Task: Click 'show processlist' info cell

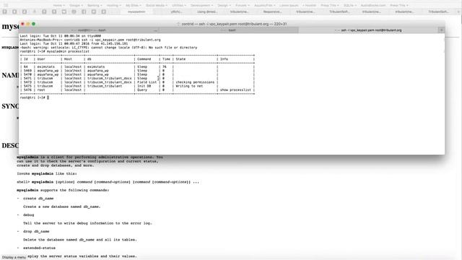Action: tap(235, 90)
